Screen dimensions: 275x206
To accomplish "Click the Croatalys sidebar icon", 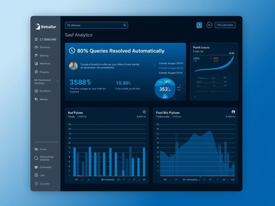I will pos(36,167).
